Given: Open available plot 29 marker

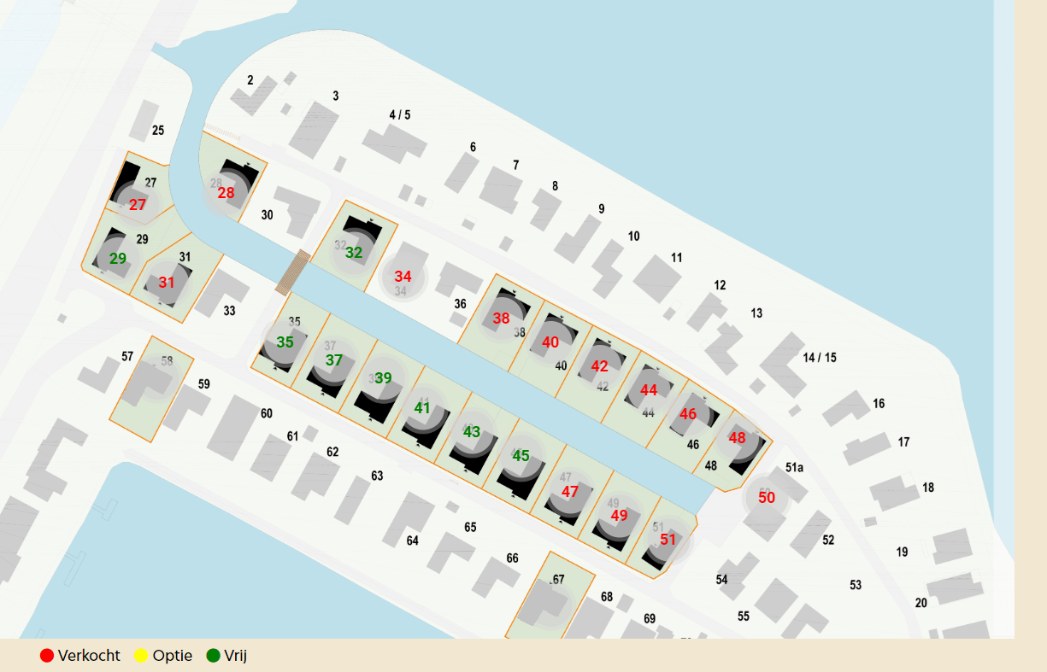Looking at the screenshot, I should (x=118, y=259).
